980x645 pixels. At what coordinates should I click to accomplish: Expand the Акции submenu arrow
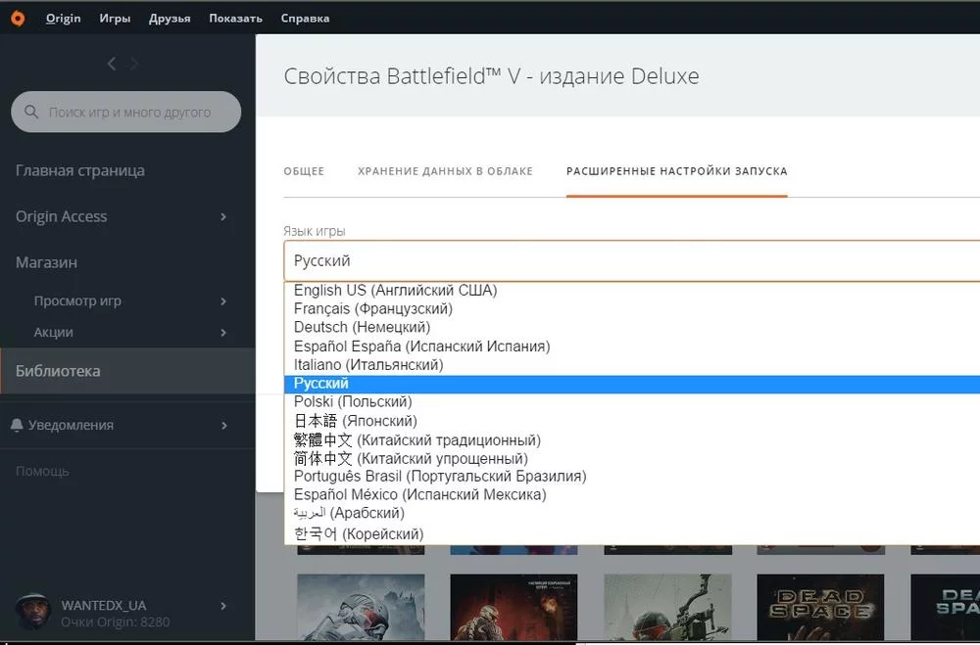click(x=223, y=333)
